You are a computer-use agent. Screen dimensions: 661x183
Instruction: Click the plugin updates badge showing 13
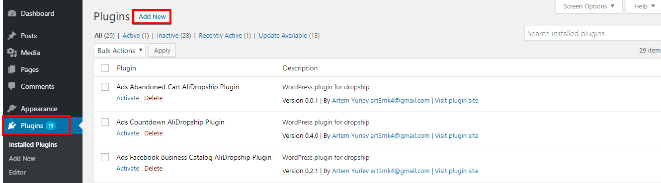coord(51,126)
